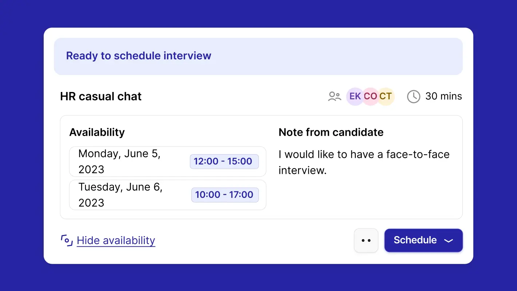Open the two-dot more options button
The width and height of the screenshot is (517, 291).
pyautogui.click(x=366, y=240)
